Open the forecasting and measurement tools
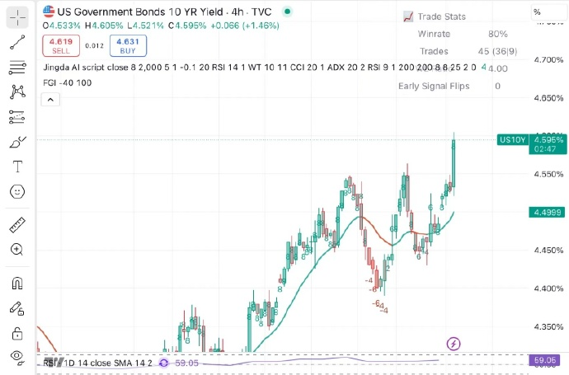This screenshot has height=375, width=569. (17, 117)
